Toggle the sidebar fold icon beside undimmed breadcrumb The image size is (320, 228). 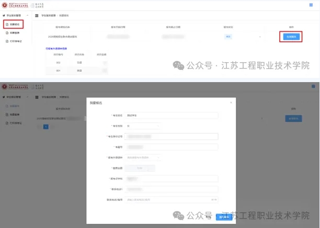[x=37, y=16]
